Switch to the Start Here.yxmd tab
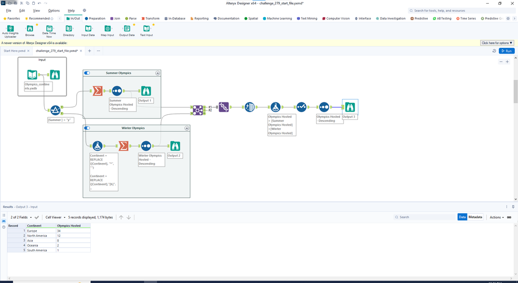 pos(15,51)
